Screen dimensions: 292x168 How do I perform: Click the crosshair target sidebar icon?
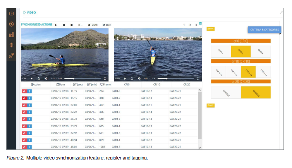pyautogui.click(x=12, y=45)
